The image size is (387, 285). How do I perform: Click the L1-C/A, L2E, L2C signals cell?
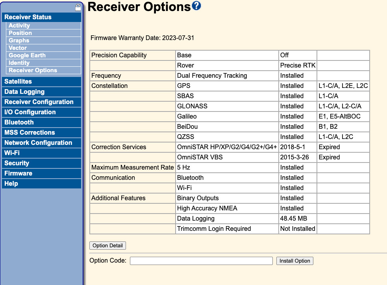click(x=343, y=86)
